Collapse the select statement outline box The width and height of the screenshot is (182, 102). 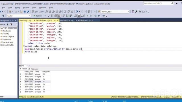click(x=24, y=46)
